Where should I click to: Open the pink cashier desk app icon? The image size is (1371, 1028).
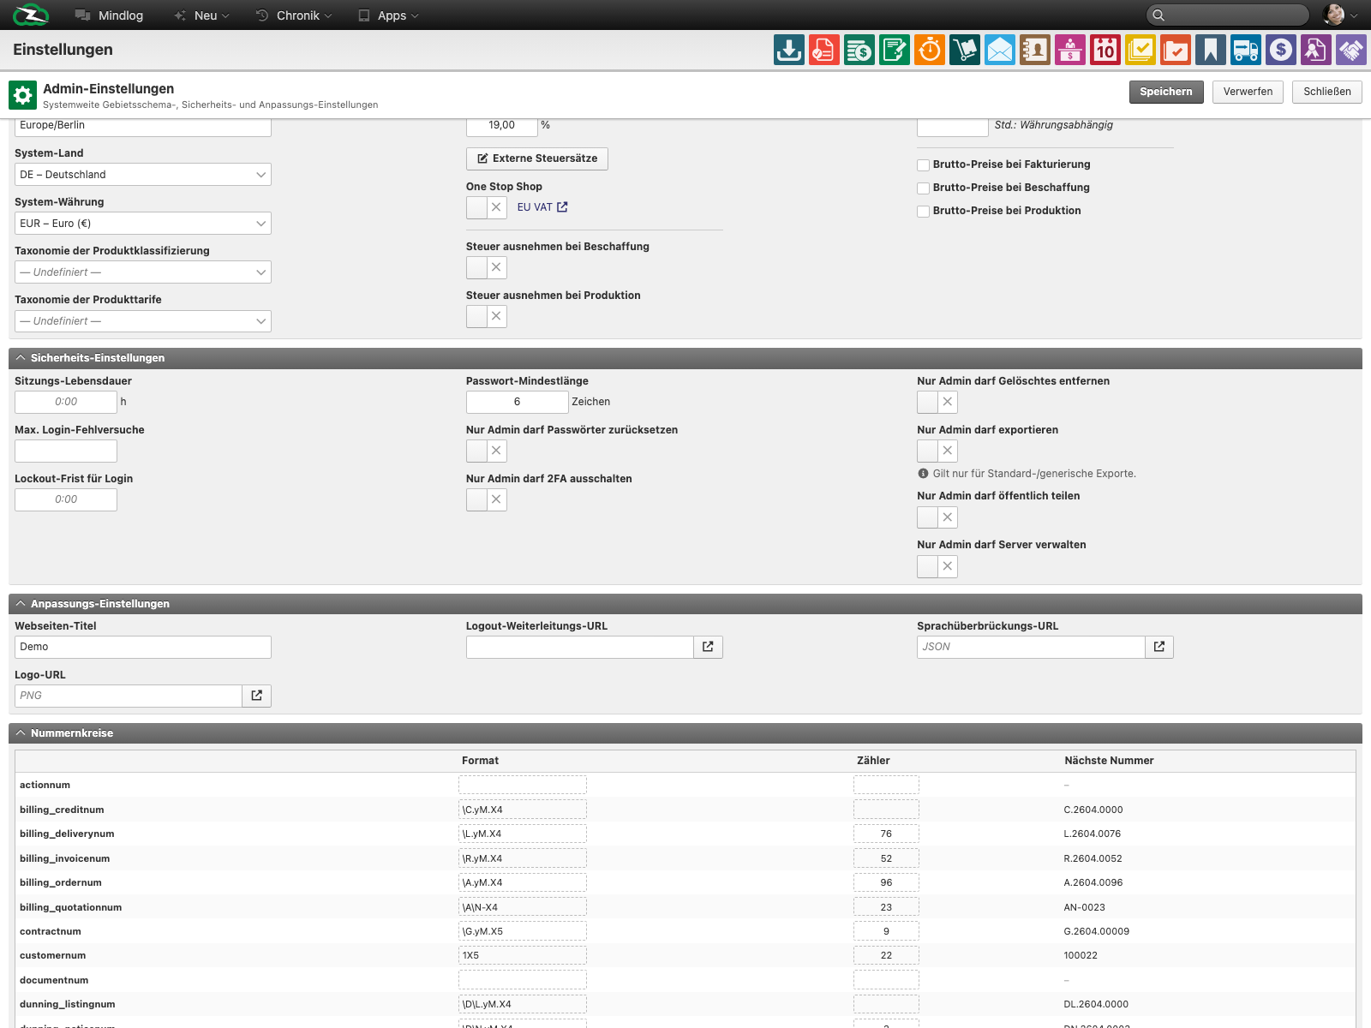coord(1069,50)
